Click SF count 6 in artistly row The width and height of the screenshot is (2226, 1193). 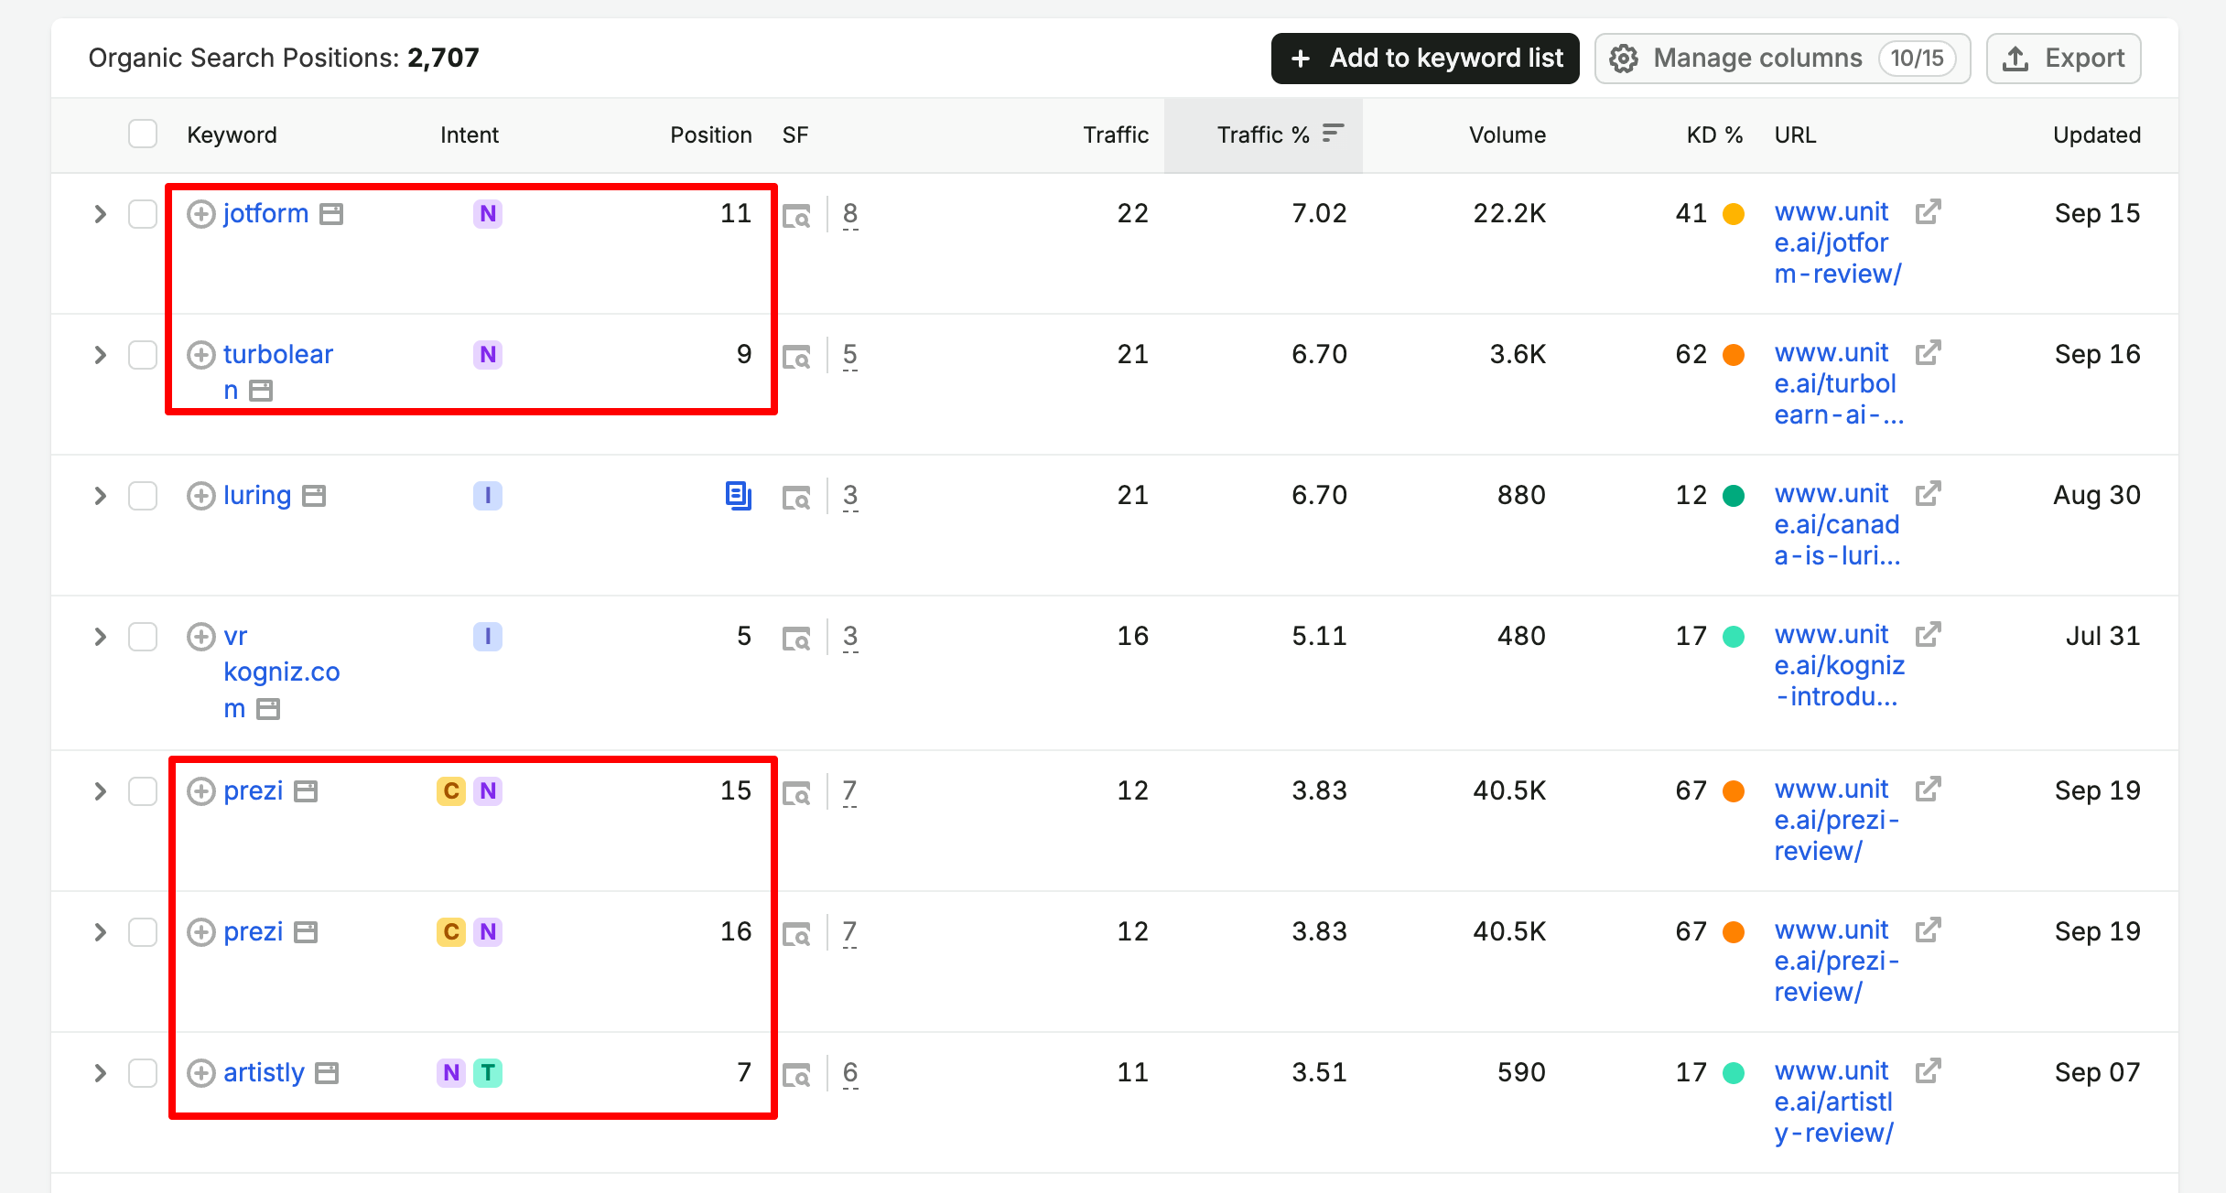pyautogui.click(x=850, y=1073)
